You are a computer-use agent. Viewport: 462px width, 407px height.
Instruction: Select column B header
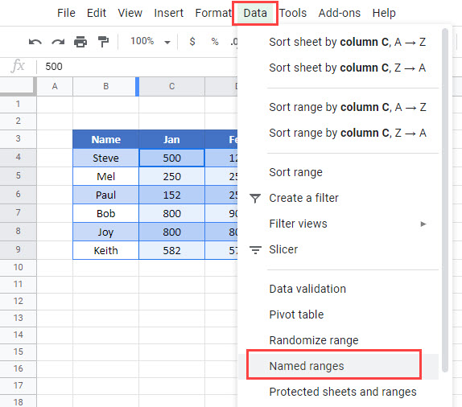point(105,86)
